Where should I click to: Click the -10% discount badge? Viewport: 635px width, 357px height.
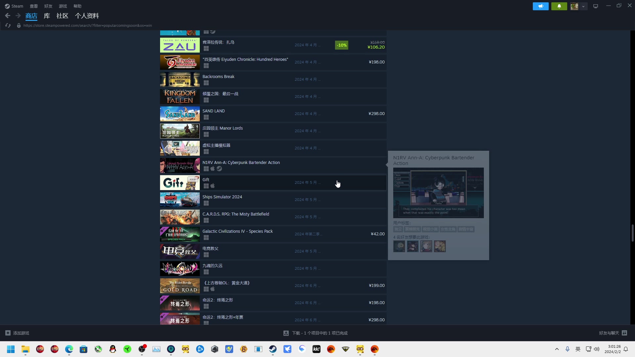pos(341,45)
